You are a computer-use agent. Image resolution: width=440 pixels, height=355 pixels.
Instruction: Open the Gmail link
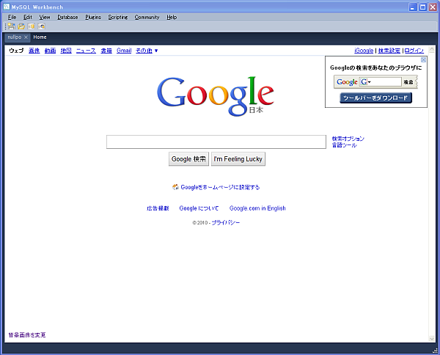tap(124, 51)
